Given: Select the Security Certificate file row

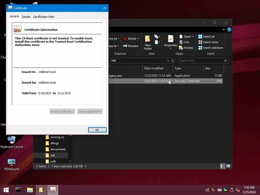Looking at the screenshot, I should click(x=166, y=81).
